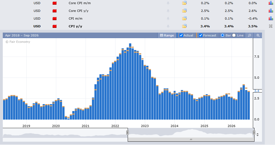Viewport: 275px width, 145px height.
Task: Open graph icon for Core CPI m/m
Action: [271, 3]
